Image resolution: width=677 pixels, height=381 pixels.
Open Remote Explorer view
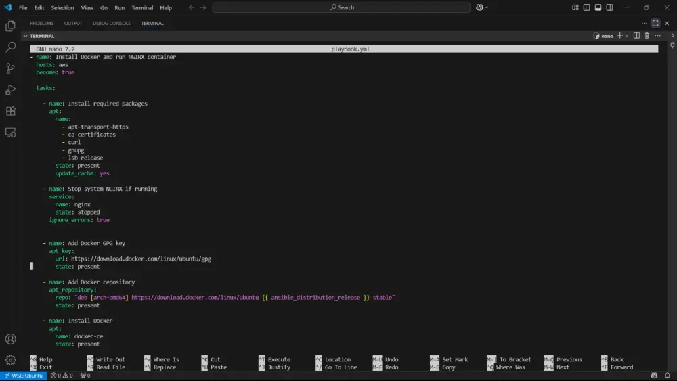pyautogui.click(x=10, y=132)
